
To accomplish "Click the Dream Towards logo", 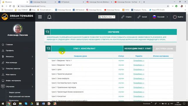I will click(x=18, y=17).
